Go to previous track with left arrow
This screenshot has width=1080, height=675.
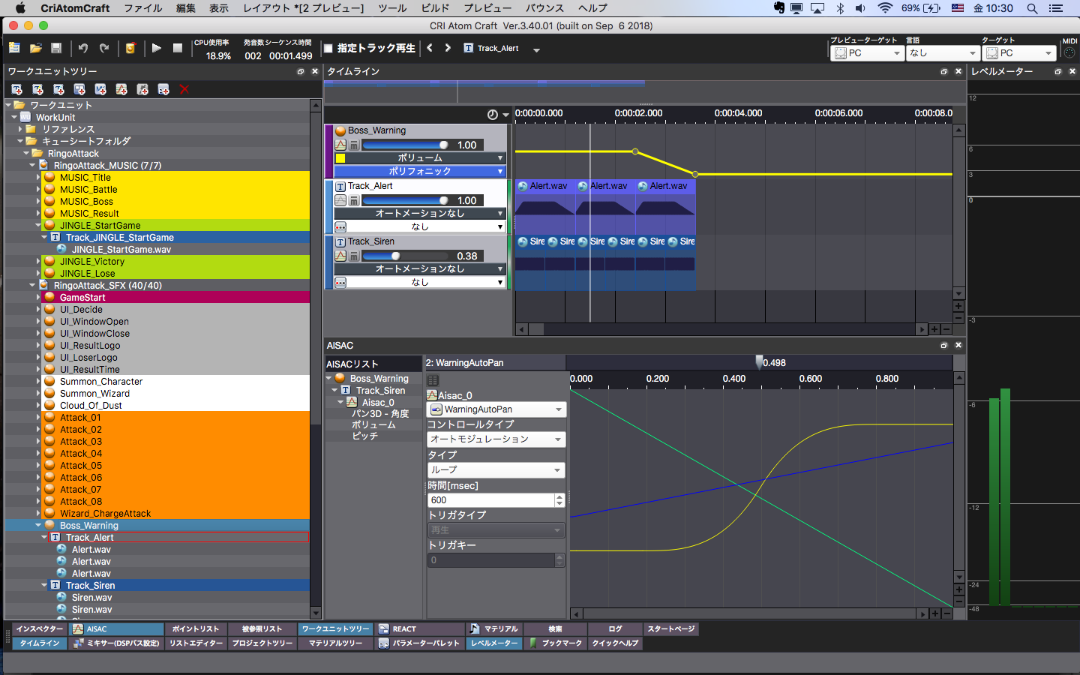click(x=430, y=48)
